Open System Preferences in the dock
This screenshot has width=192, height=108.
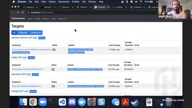coord(91,102)
